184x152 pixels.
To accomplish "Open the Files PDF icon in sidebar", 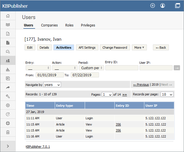I will (x=8, y=43).
